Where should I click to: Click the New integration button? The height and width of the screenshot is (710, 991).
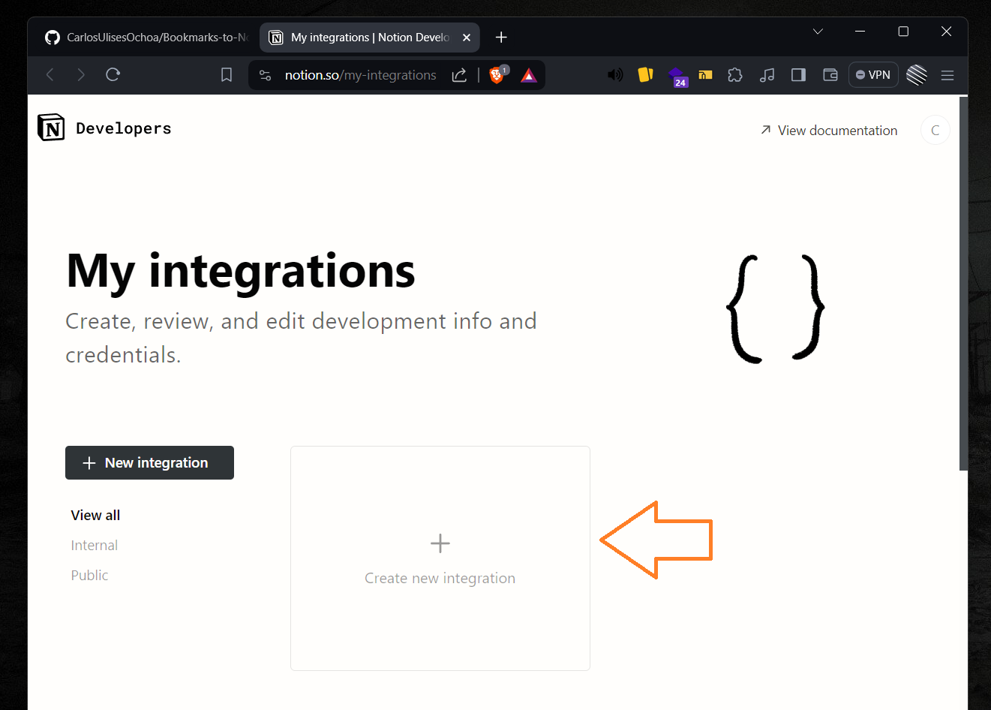pyautogui.click(x=149, y=462)
